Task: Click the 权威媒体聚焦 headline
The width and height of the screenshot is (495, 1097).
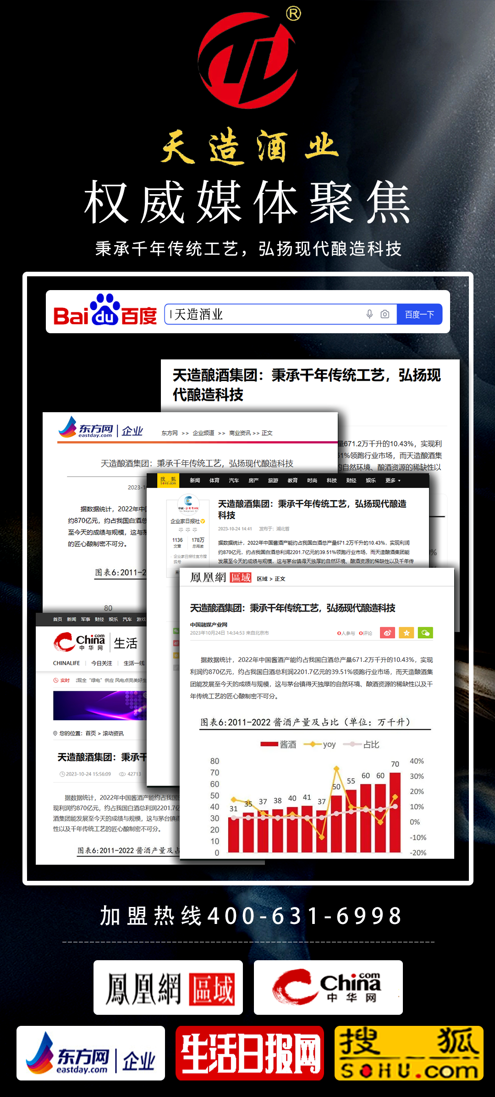Action: coord(247,202)
